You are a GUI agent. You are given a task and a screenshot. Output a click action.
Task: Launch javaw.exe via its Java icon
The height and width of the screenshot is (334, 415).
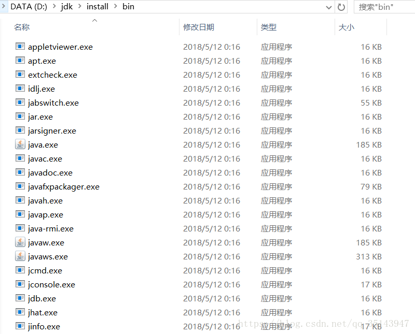point(20,242)
